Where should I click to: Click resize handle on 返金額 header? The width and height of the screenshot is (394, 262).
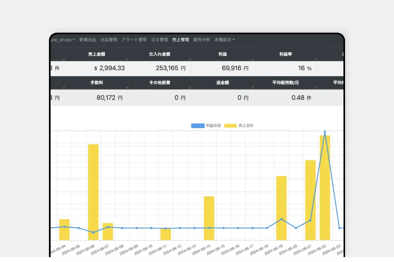(x=252, y=88)
